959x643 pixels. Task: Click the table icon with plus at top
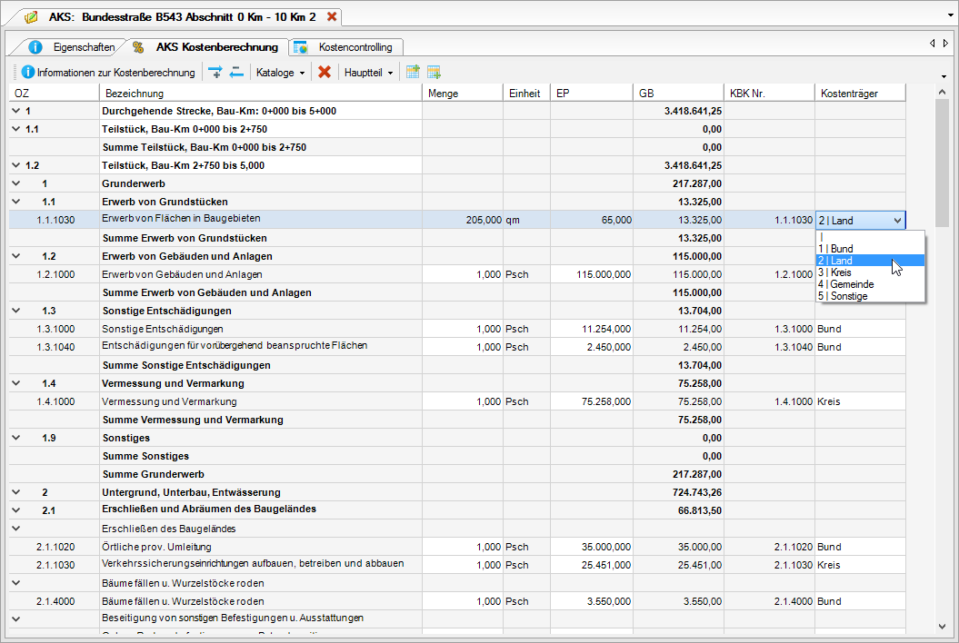click(413, 72)
